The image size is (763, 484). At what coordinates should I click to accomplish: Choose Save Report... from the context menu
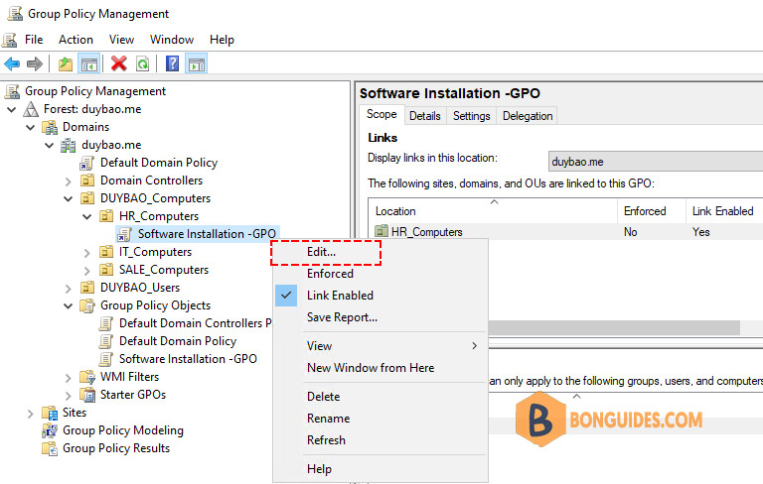coord(381,317)
